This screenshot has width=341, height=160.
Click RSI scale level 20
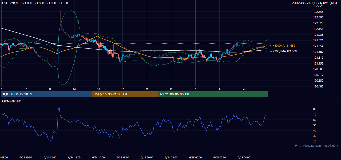[315, 141]
